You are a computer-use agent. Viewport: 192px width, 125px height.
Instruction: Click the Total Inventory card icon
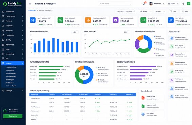(116, 20)
